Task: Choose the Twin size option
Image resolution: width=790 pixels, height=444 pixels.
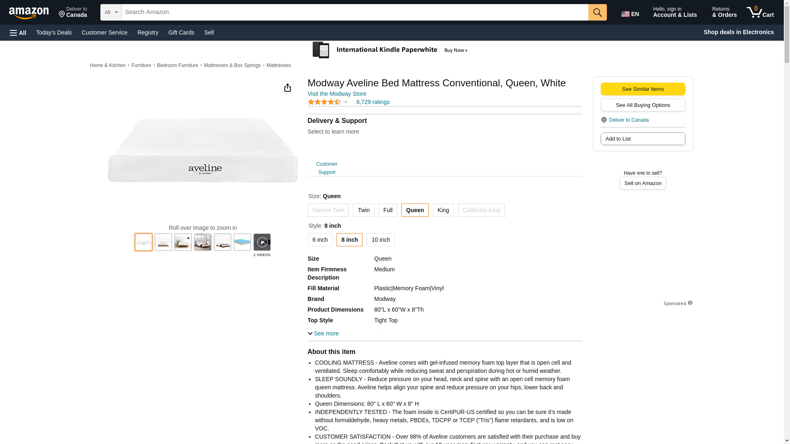Action: [363, 210]
